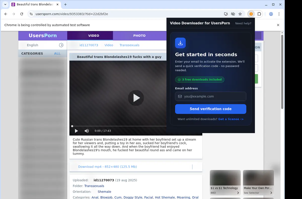Click the video progress bar
Viewport: 302px width, 199px height.
(119, 126)
